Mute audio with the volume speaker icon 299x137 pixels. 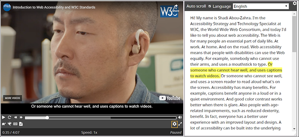[x=180, y=117]
